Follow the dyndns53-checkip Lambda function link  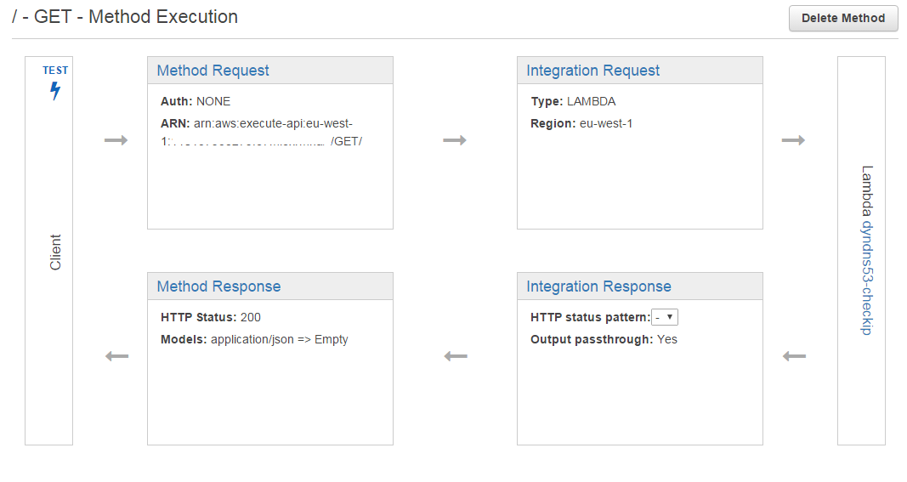(x=866, y=275)
